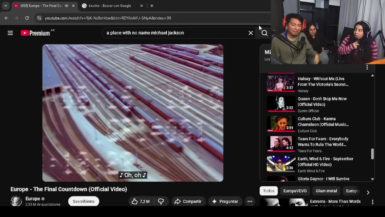Click the browser forward arrow
This screenshot has width=385, height=217.
[17, 18]
